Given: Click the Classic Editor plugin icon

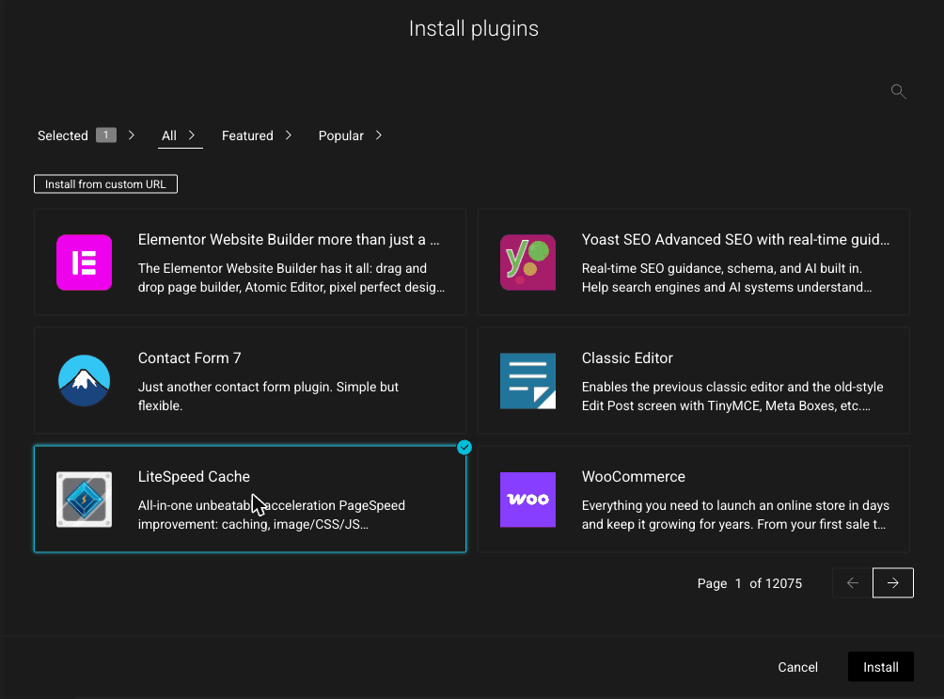Looking at the screenshot, I should [528, 381].
